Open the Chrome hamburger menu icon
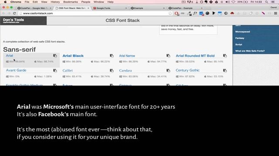The width and height of the screenshot is (279, 156). 276,13
